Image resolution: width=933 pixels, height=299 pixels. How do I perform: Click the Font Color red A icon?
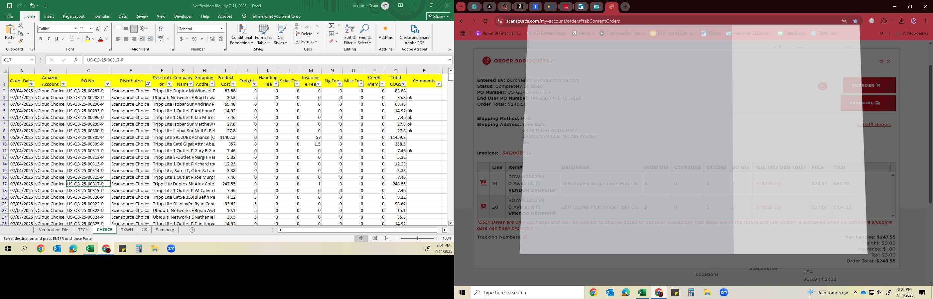(100, 39)
